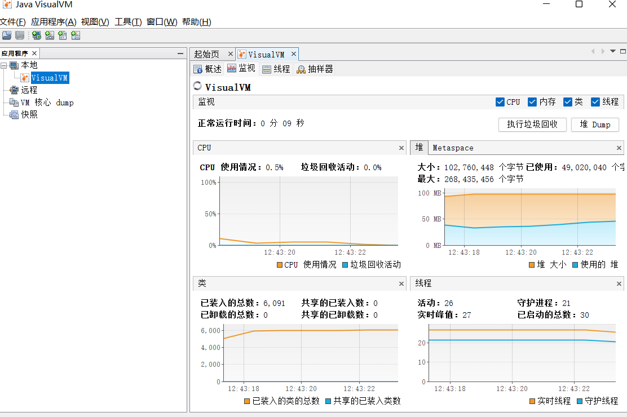Collapse the 本地 tree node
The image size is (627, 417).
(x=3, y=65)
